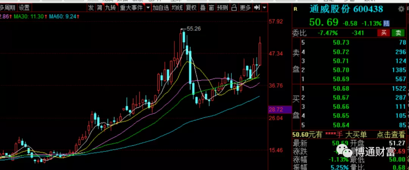Open dropdown arrow after the skip-to-end icon
The image size is (409, 170).
coord(265,8)
